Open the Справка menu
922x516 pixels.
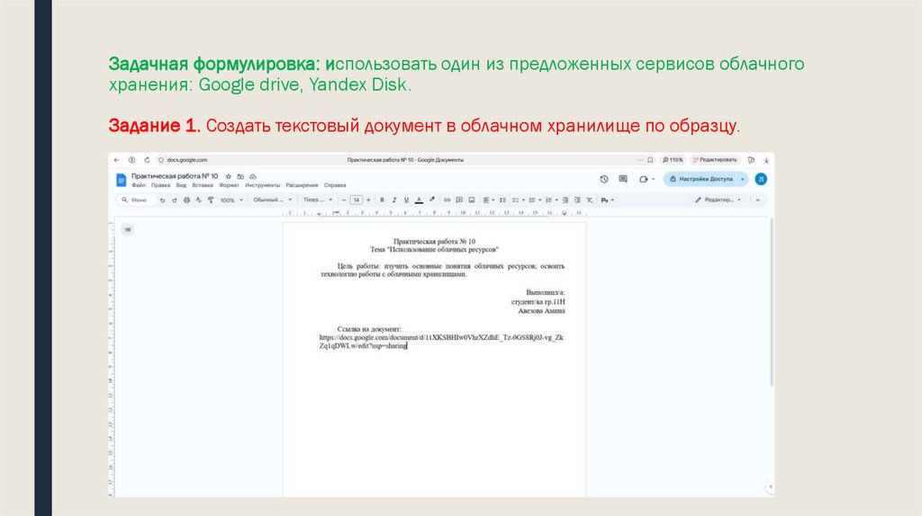click(x=335, y=185)
